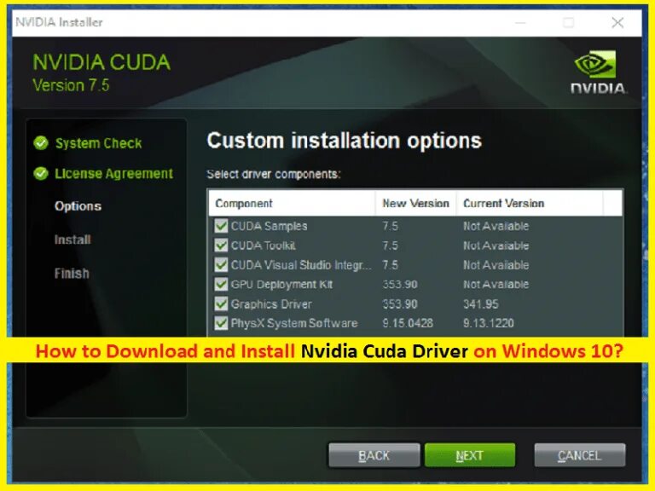Click the Current Version column header

point(530,204)
